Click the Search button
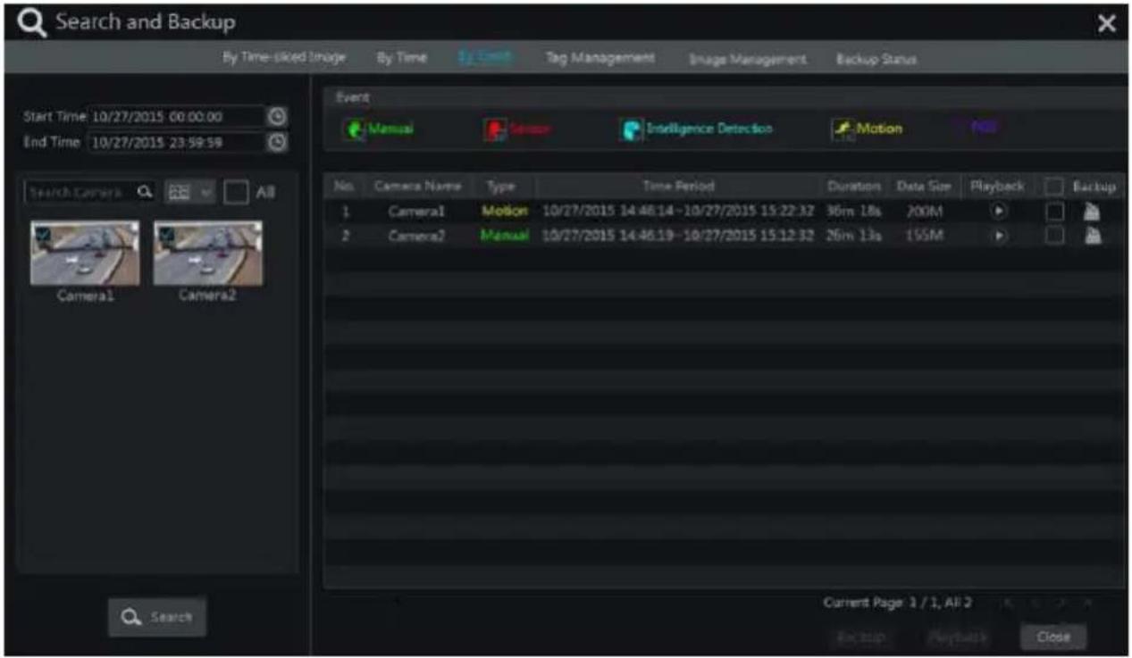Screen dimensions: 1132x658 click(157, 617)
